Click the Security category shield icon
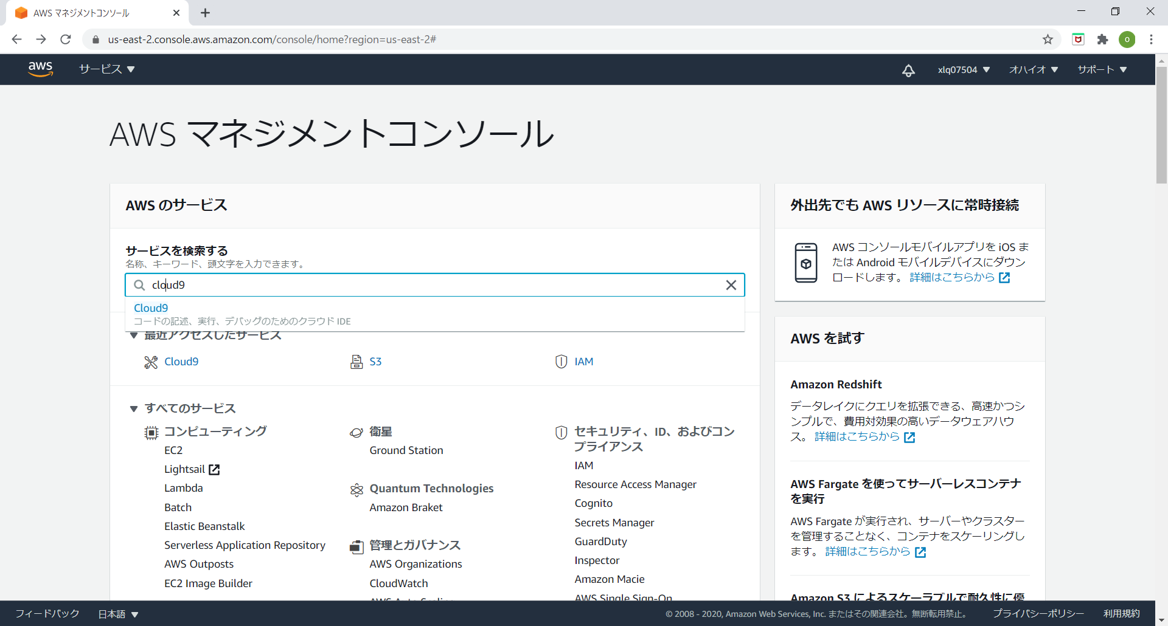The width and height of the screenshot is (1168, 626). (x=561, y=433)
